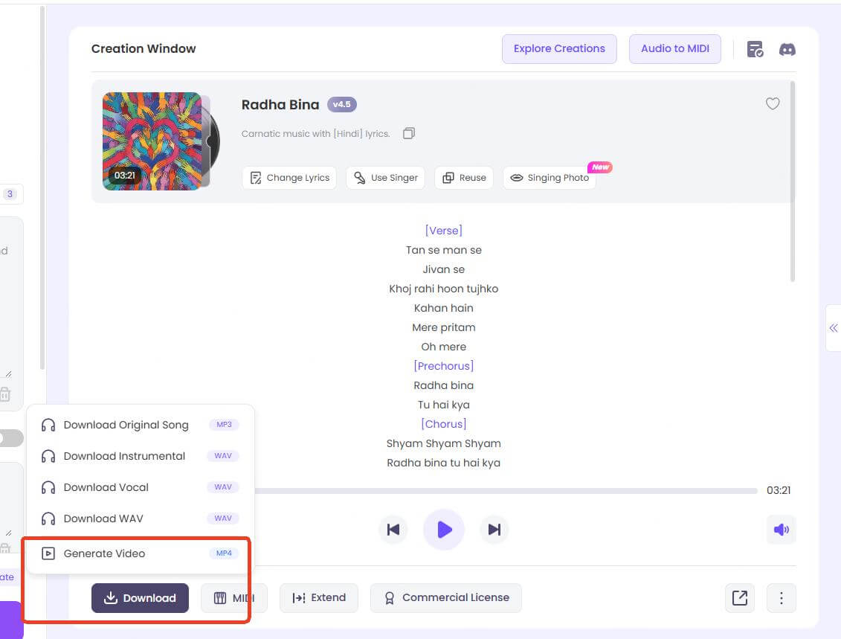Click lyric line 'Shyam Shyam Shyam'
The image size is (841, 639).
pyautogui.click(x=444, y=443)
